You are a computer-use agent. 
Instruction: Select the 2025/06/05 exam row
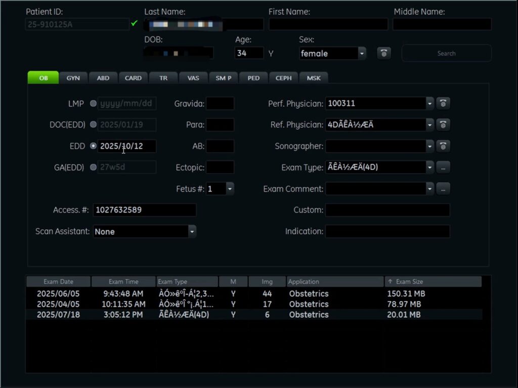[x=58, y=294]
